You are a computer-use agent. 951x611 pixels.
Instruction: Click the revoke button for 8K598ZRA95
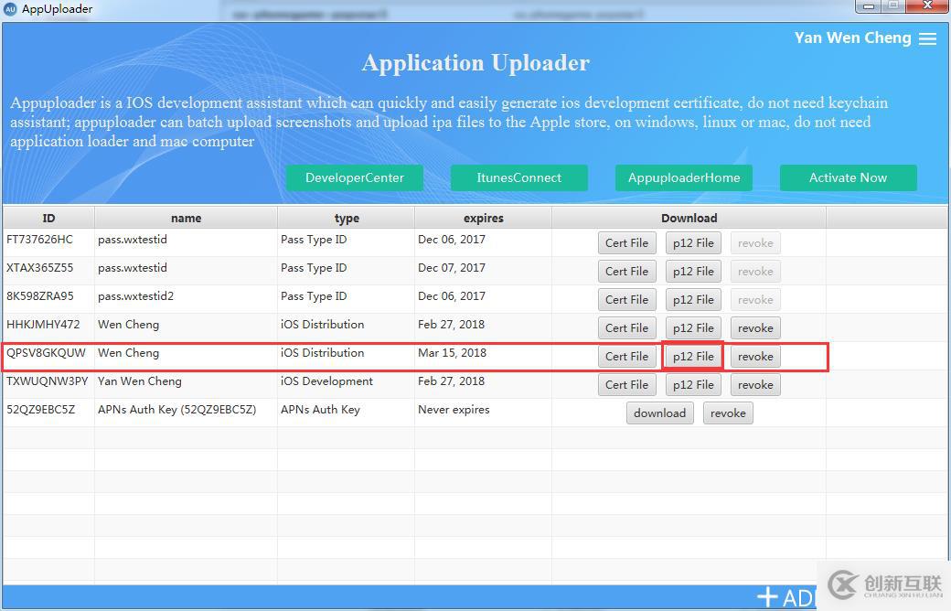pos(755,300)
